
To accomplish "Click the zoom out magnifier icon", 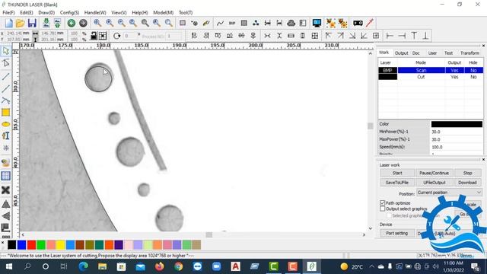I will (122, 23).
